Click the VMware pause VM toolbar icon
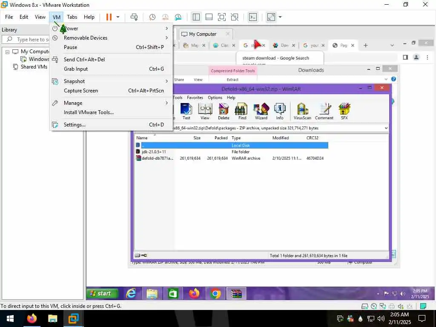The width and height of the screenshot is (436, 327). tap(109, 17)
